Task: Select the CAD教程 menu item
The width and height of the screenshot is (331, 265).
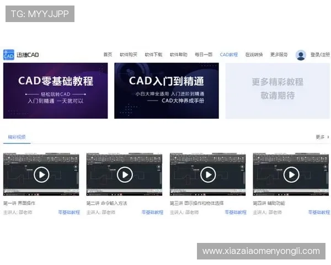Action: tap(229, 55)
